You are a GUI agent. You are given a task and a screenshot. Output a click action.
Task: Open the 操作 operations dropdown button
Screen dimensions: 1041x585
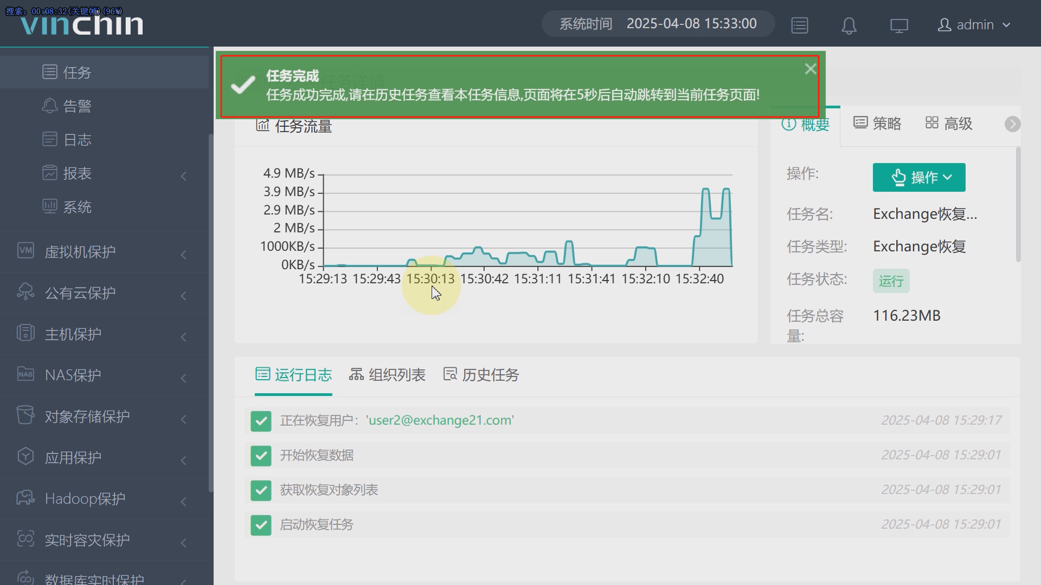[918, 177]
